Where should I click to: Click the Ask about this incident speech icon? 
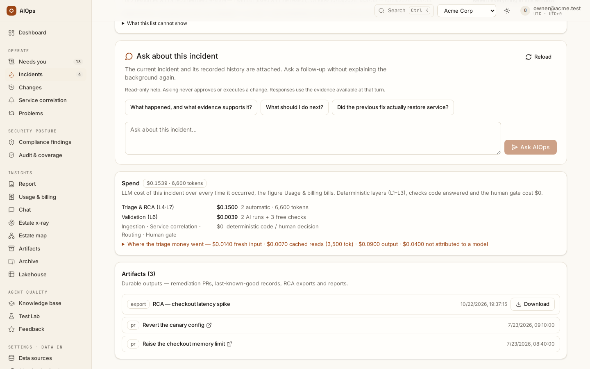coord(129,57)
